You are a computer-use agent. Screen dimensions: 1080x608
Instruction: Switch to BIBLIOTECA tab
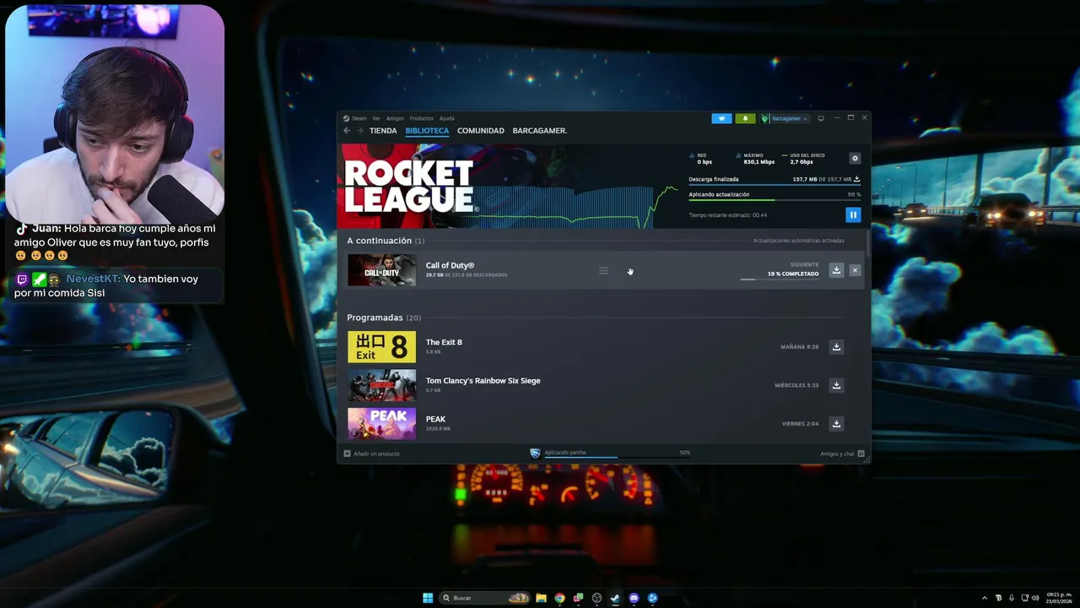[427, 131]
